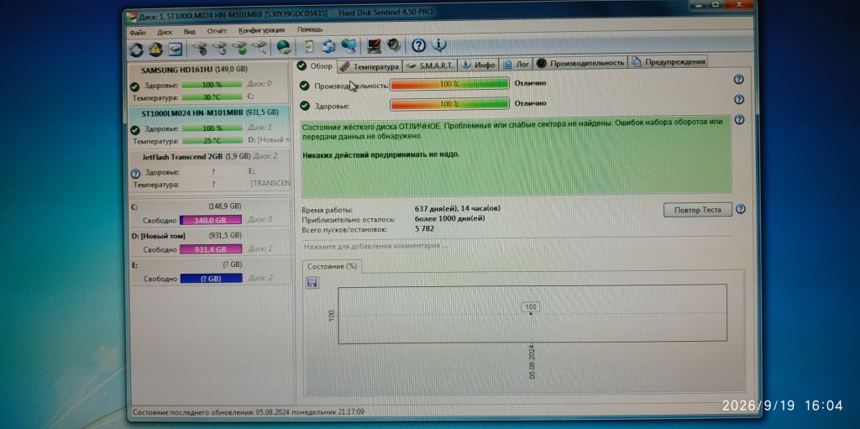Open the Диск menu
Image resolution: width=860 pixels, height=429 pixels.
pyautogui.click(x=165, y=32)
